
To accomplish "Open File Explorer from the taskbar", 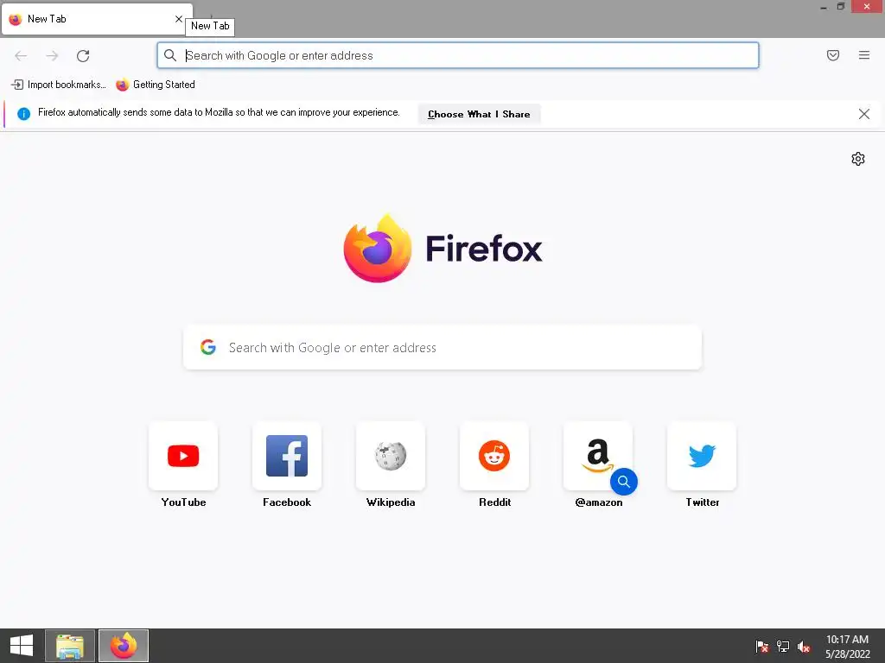I will (x=70, y=646).
